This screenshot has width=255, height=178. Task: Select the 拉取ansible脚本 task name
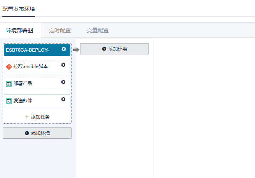click(31, 66)
